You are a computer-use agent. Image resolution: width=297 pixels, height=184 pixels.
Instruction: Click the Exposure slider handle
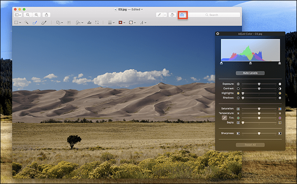(259, 84)
